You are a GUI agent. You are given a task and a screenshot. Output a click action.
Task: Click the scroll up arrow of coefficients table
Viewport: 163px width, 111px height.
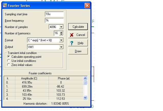(85, 78)
